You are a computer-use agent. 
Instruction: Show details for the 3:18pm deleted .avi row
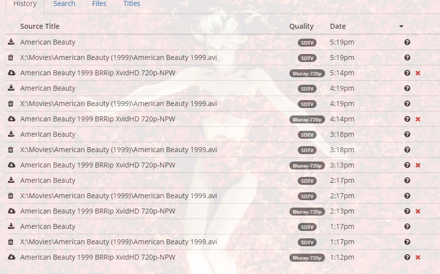[x=407, y=150]
